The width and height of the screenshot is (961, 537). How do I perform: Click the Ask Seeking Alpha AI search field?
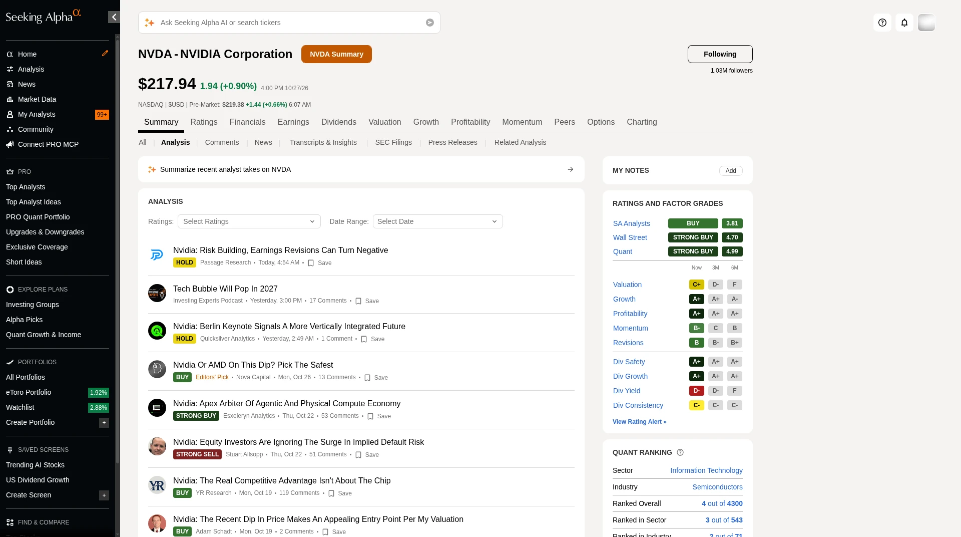tap(289, 23)
